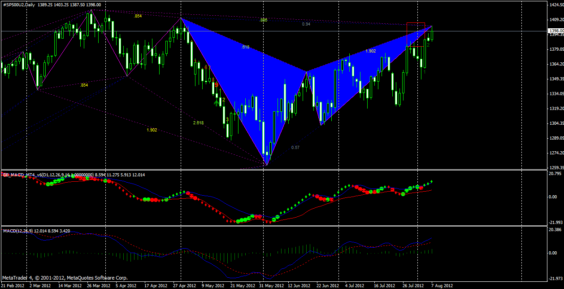Click the 7 Aug 2012 date label
The height and width of the screenshot is (289, 564).
pyautogui.click(x=442, y=285)
